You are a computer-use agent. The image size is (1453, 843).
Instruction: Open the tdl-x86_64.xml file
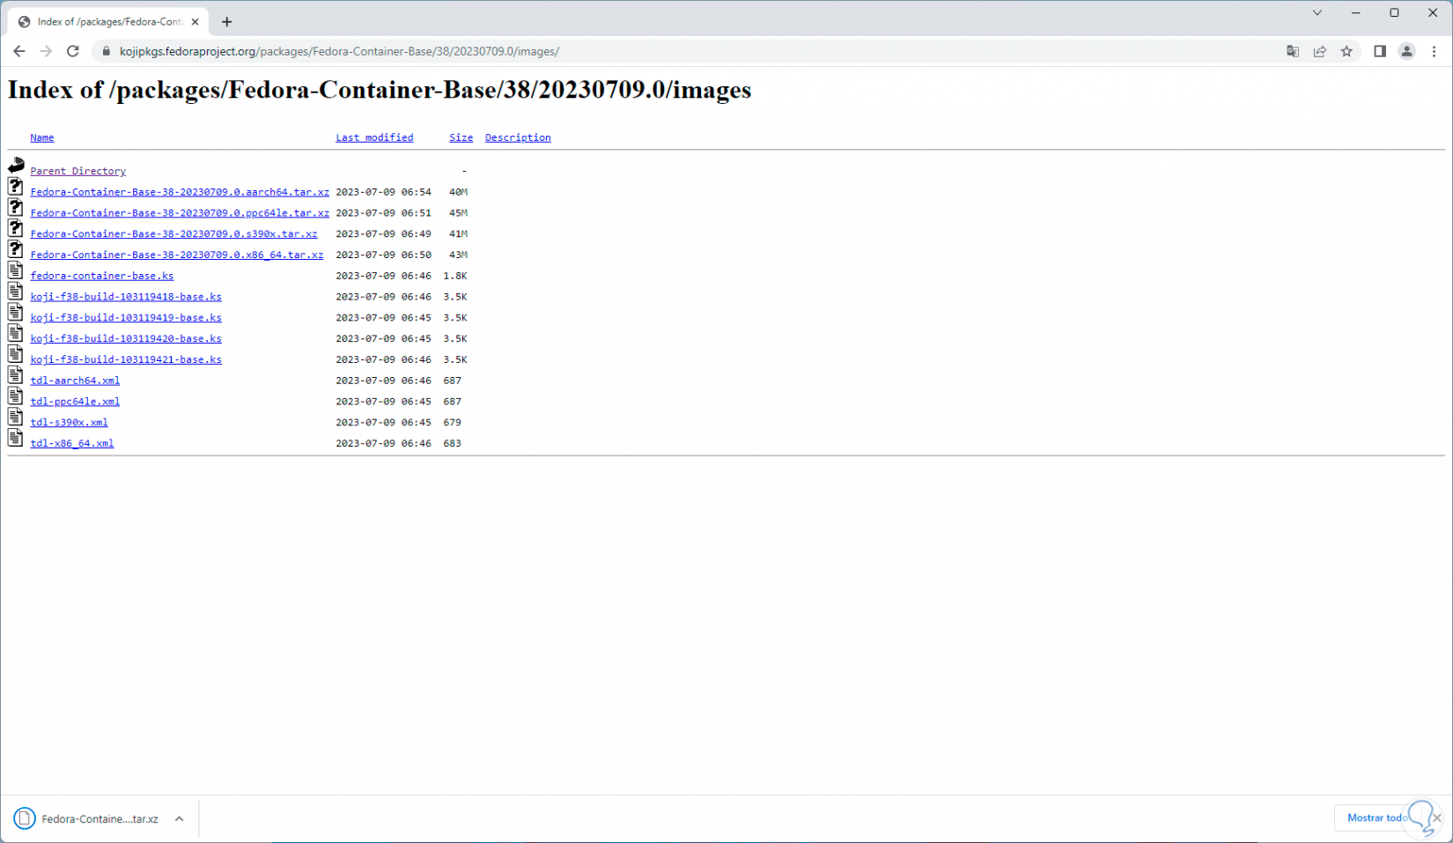(x=72, y=444)
